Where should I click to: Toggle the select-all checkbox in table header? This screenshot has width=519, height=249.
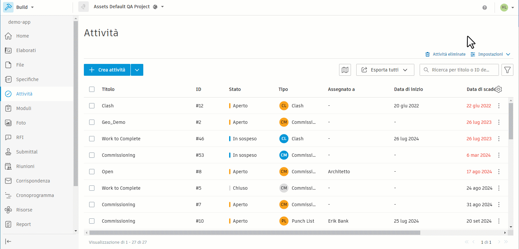point(92,89)
